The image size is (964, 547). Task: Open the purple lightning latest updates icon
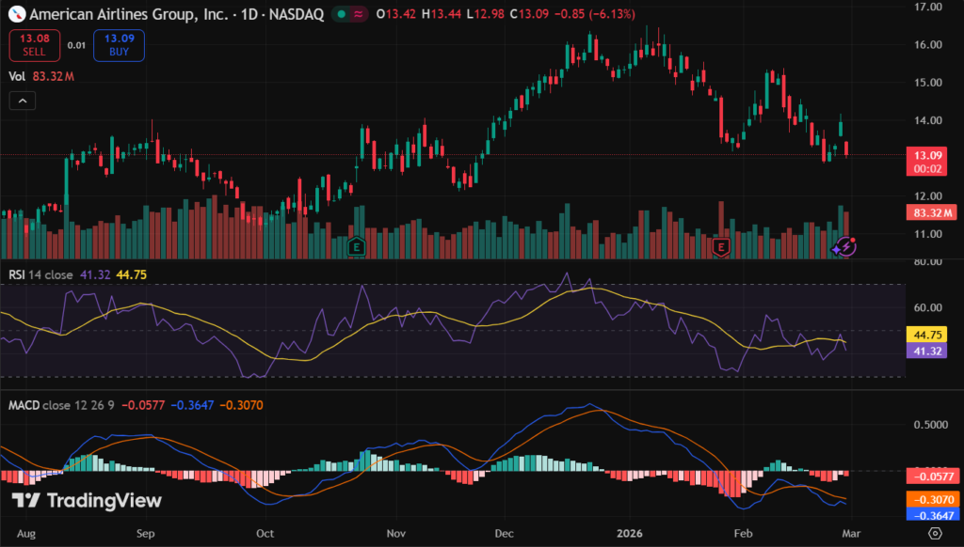[844, 246]
